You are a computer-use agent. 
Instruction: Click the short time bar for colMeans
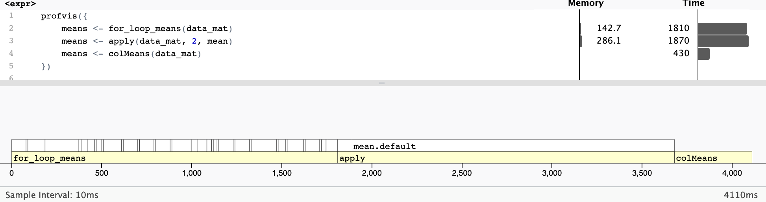[703, 53]
